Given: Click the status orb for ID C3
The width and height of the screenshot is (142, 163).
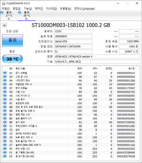Looking at the screenshot, I should pos(5,134).
